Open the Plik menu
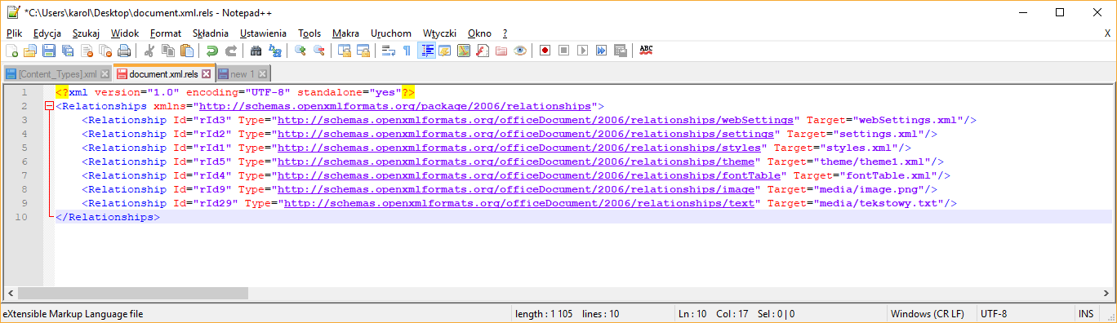This screenshot has width=1117, height=323. tap(15, 33)
